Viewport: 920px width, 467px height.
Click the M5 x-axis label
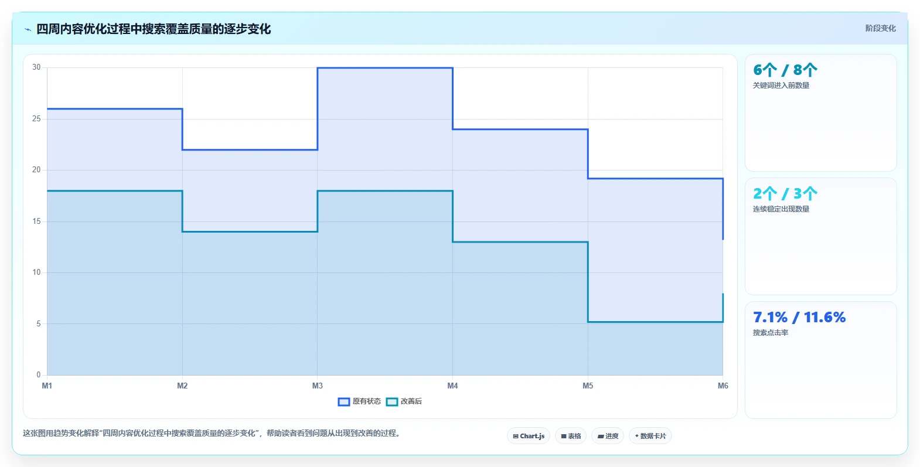point(588,386)
